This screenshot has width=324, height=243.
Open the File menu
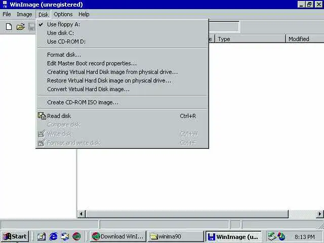click(7, 14)
